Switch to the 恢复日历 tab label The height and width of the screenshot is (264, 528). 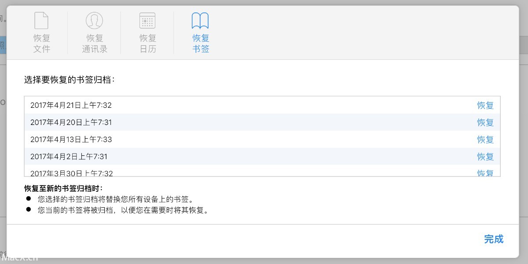tap(148, 44)
